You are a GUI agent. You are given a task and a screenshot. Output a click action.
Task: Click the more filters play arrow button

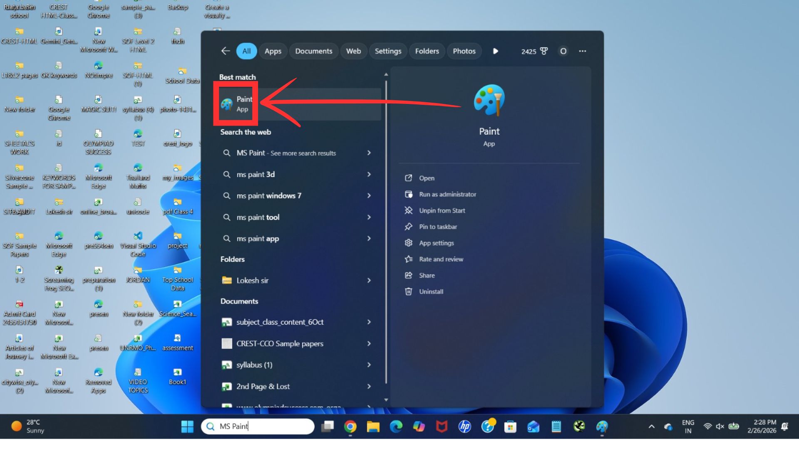495,51
